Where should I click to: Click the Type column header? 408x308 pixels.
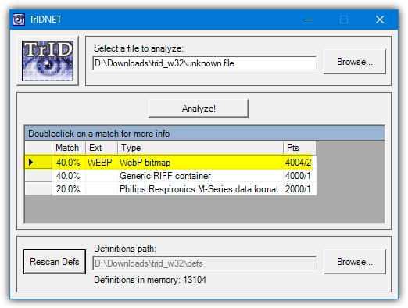tap(200, 148)
